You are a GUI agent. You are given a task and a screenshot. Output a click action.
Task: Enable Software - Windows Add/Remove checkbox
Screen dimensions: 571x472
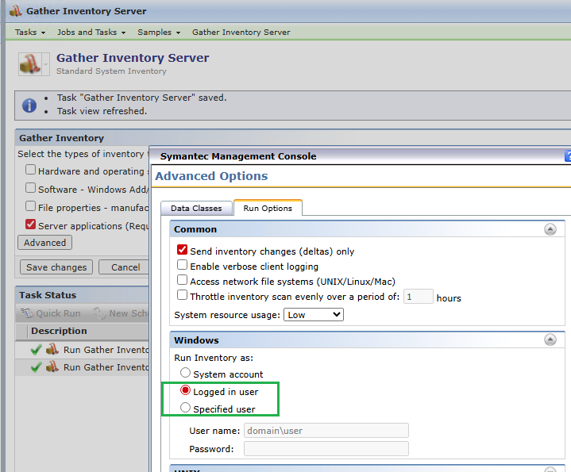[x=31, y=188]
